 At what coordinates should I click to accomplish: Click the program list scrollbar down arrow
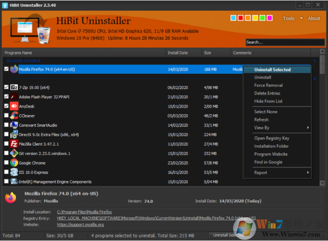point(322,183)
